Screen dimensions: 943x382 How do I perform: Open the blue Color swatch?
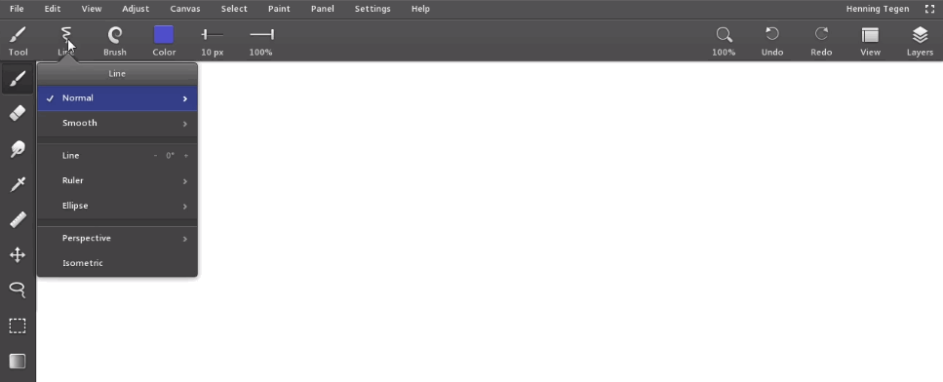point(164,35)
